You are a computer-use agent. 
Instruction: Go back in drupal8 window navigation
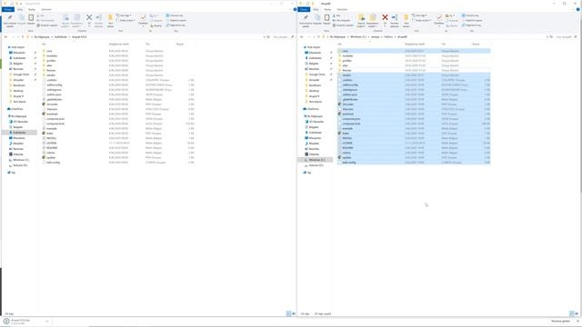click(301, 37)
